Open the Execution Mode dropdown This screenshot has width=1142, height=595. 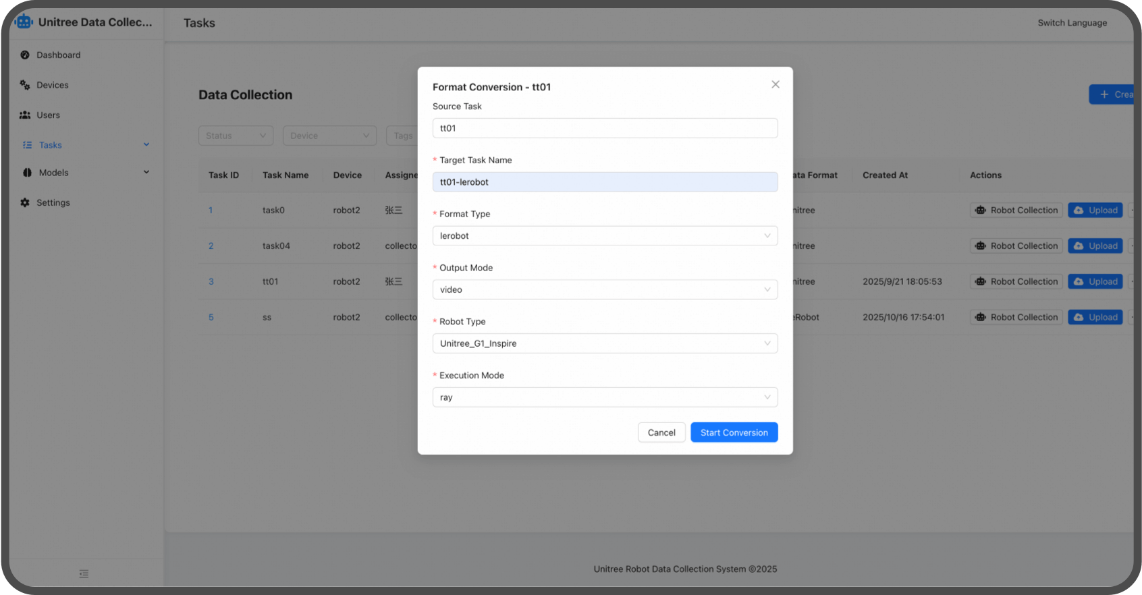pos(604,397)
